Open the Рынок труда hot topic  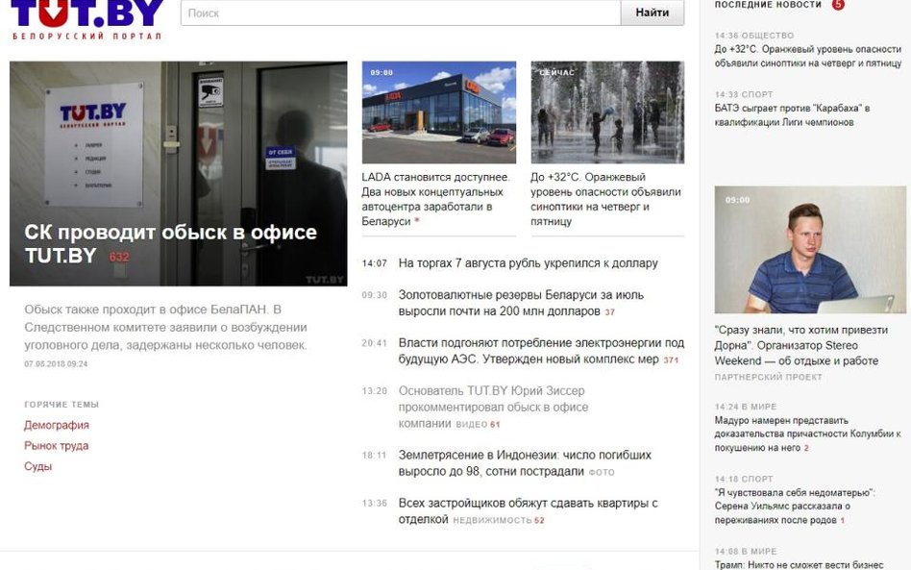click(57, 446)
